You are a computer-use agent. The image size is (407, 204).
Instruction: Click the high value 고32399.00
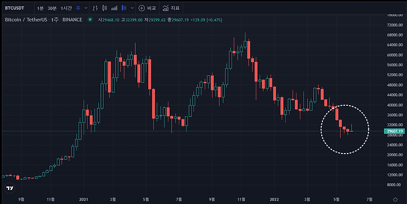[x=132, y=20]
